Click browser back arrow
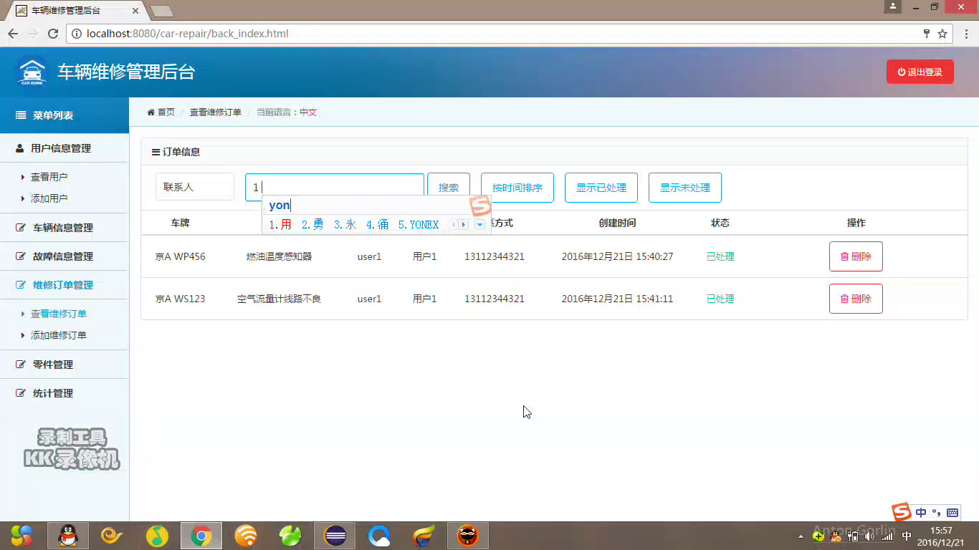The width and height of the screenshot is (979, 550). (x=13, y=34)
